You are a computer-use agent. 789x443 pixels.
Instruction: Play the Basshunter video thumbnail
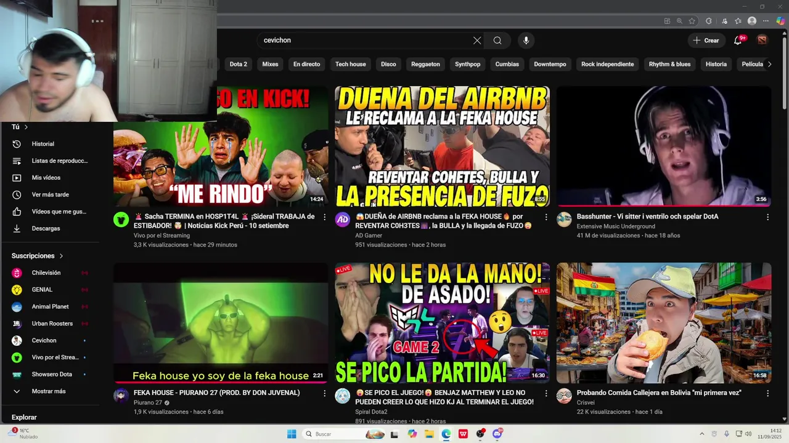click(664, 146)
